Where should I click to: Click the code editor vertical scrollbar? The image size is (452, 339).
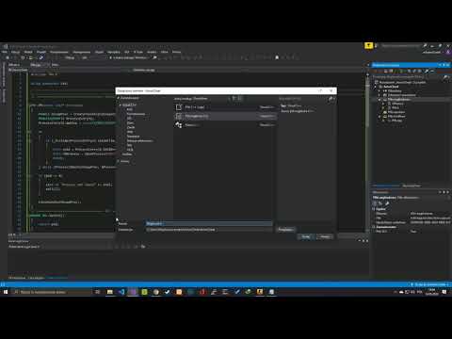pos(367,152)
